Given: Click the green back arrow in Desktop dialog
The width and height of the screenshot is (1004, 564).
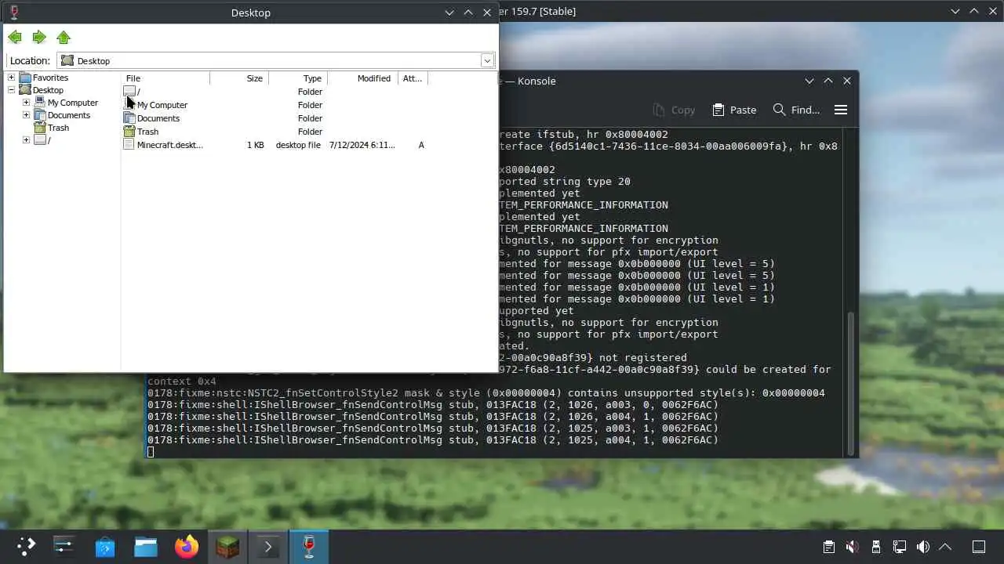Looking at the screenshot, I should tap(15, 38).
